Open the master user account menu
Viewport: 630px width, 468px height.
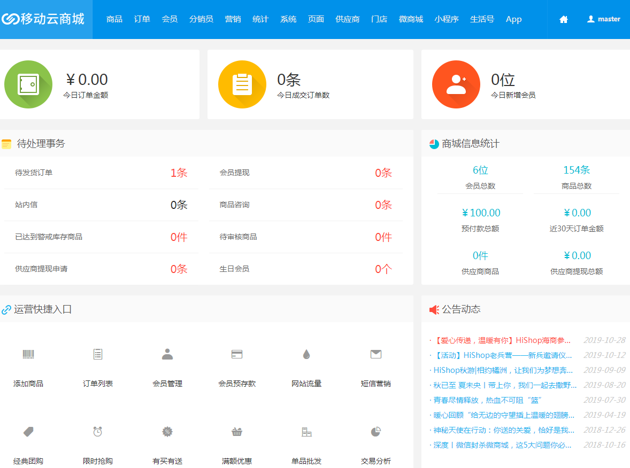603,19
